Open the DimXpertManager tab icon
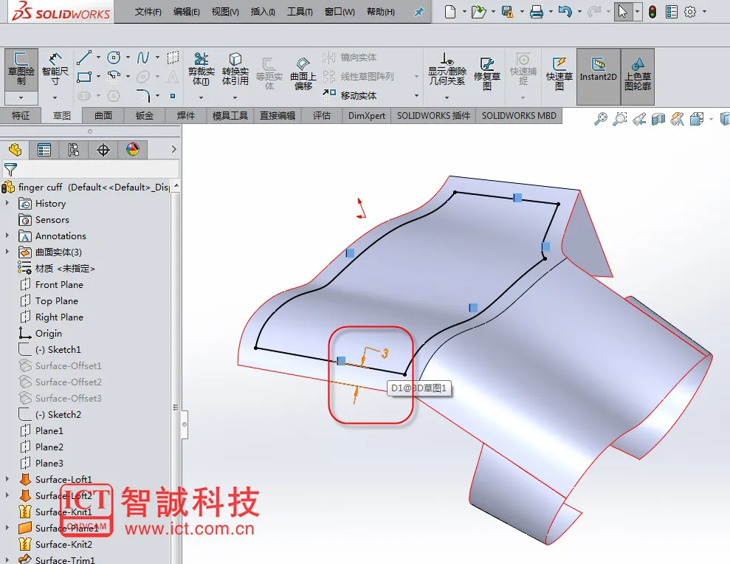This screenshot has width=730, height=564. click(x=103, y=150)
